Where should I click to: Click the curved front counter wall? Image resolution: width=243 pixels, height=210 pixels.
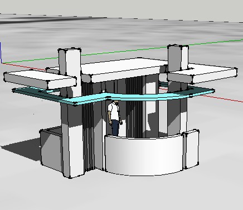[x=144, y=155]
